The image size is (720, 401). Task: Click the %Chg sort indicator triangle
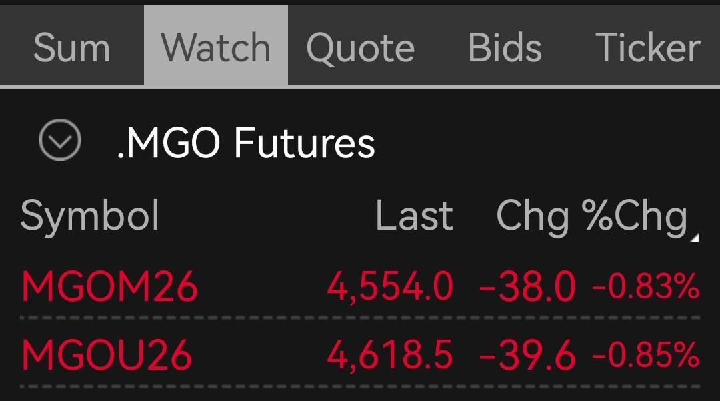point(695,237)
